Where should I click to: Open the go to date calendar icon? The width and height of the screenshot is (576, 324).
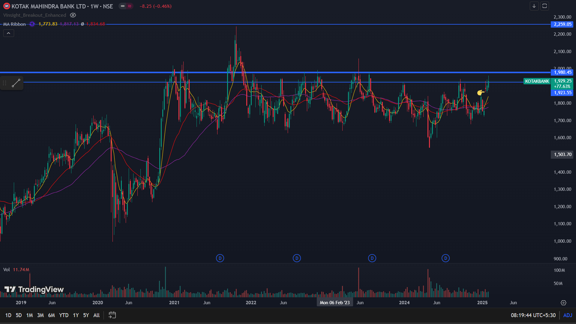tap(112, 315)
